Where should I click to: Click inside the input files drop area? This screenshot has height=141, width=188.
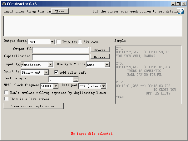[x=92, y=26]
